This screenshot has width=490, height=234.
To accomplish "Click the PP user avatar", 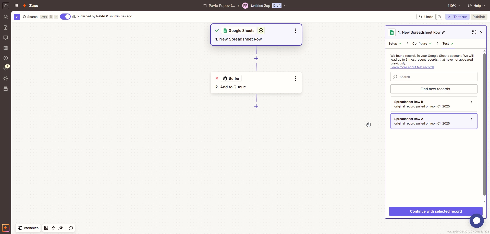I will [x=245, y=6].
